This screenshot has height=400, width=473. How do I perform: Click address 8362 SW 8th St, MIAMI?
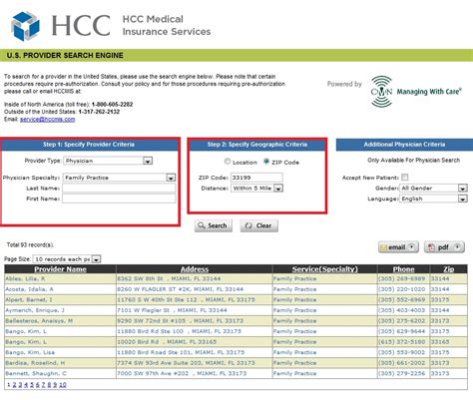pos(169,278)
